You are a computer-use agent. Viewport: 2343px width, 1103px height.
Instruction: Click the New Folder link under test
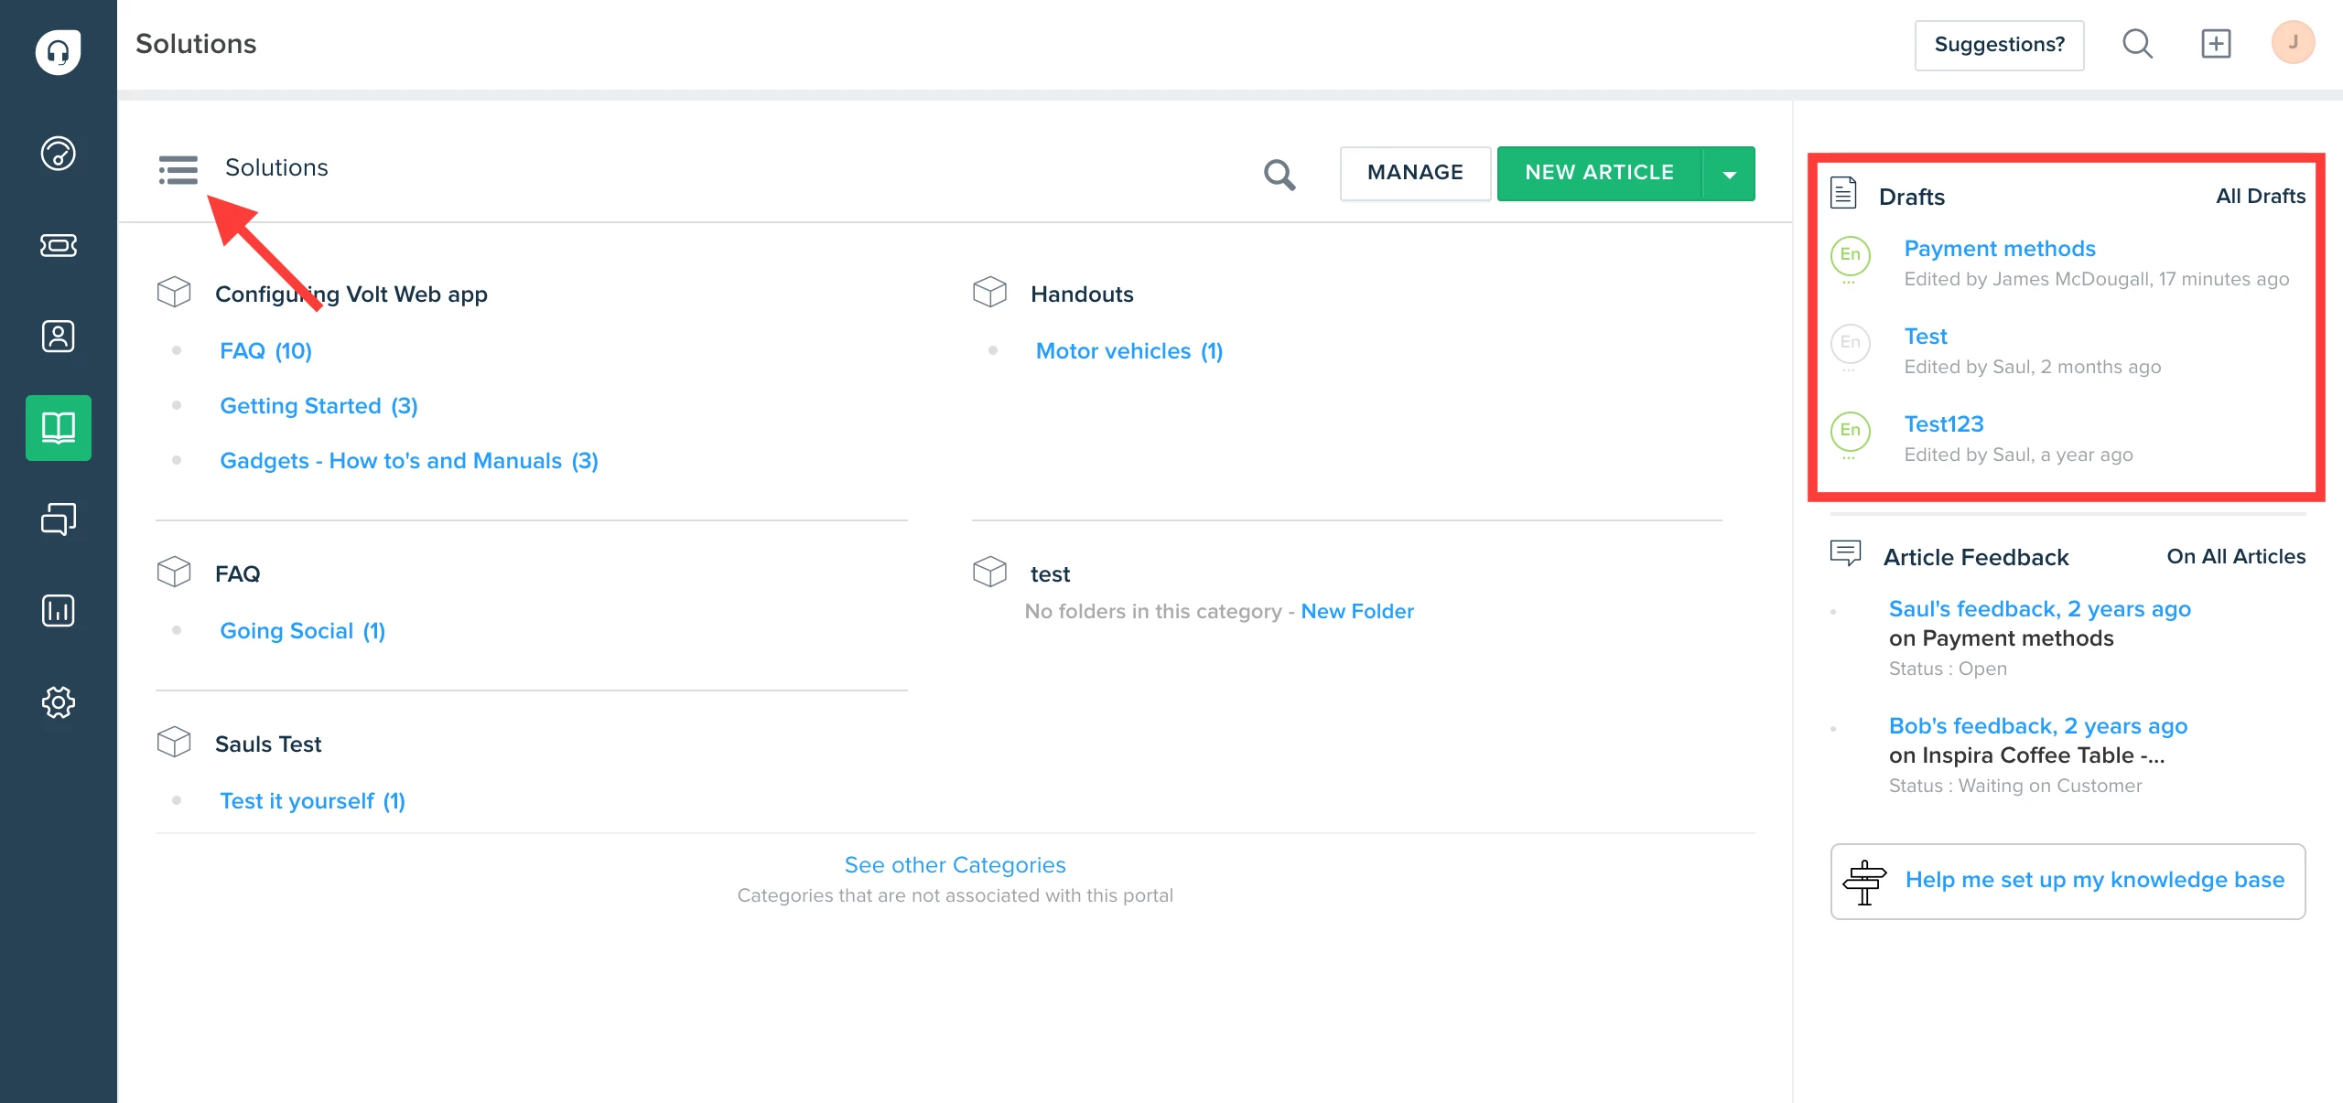pos(1356,611)
